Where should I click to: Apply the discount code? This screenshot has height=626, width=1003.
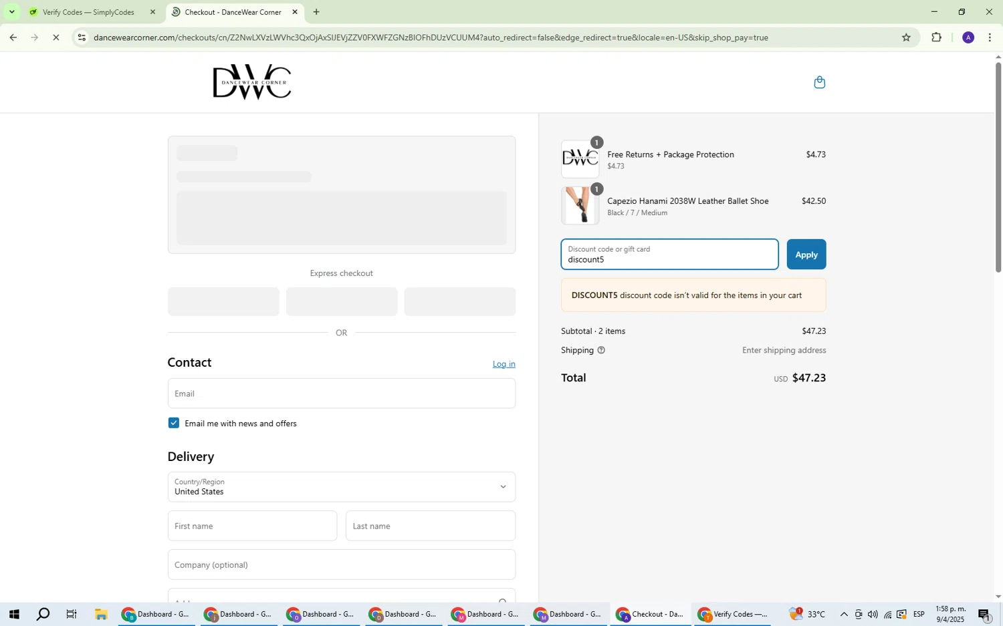pyautogui.click(x=806, y=255)
